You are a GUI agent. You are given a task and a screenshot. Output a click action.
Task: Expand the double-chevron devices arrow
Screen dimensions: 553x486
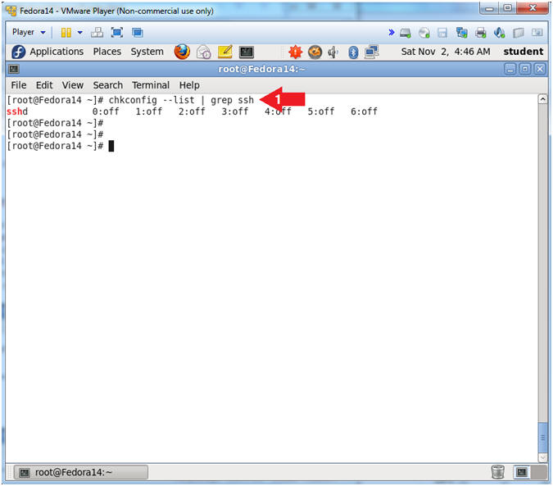point(391,33)
